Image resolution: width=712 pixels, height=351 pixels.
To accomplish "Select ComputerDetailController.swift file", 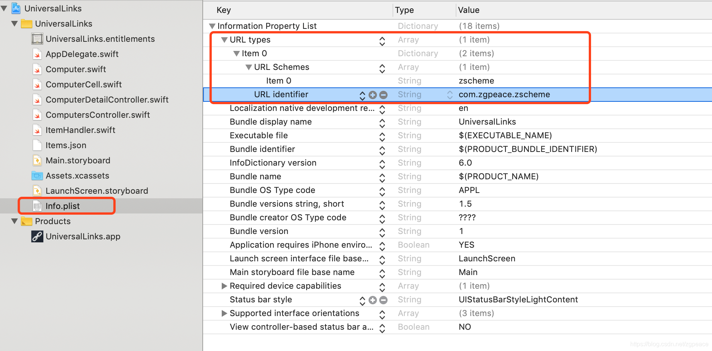I will coord(107,100).
